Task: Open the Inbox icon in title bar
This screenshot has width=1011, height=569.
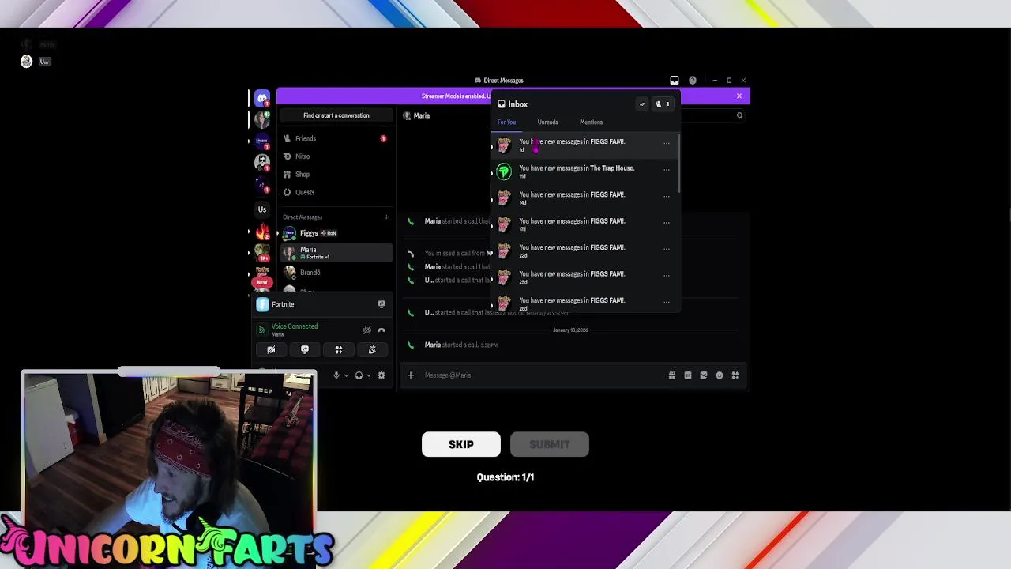Action: click(x=675, y=80)
